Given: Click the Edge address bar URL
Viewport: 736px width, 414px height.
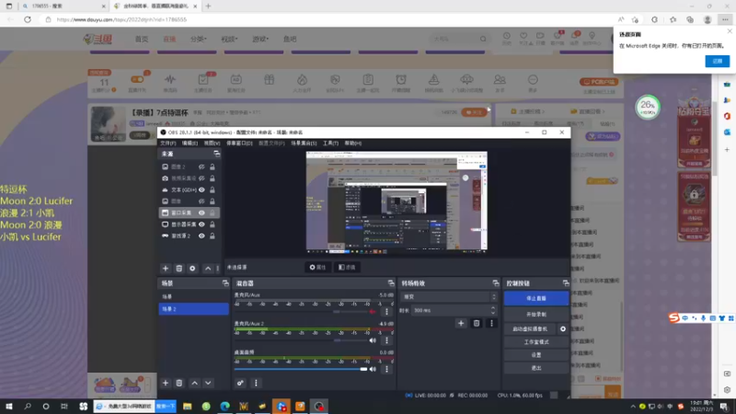Looking at the screenshot, I should 122,19.
